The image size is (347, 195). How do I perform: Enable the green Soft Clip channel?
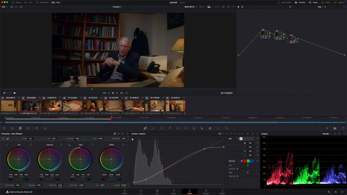(x=248, y=161)
